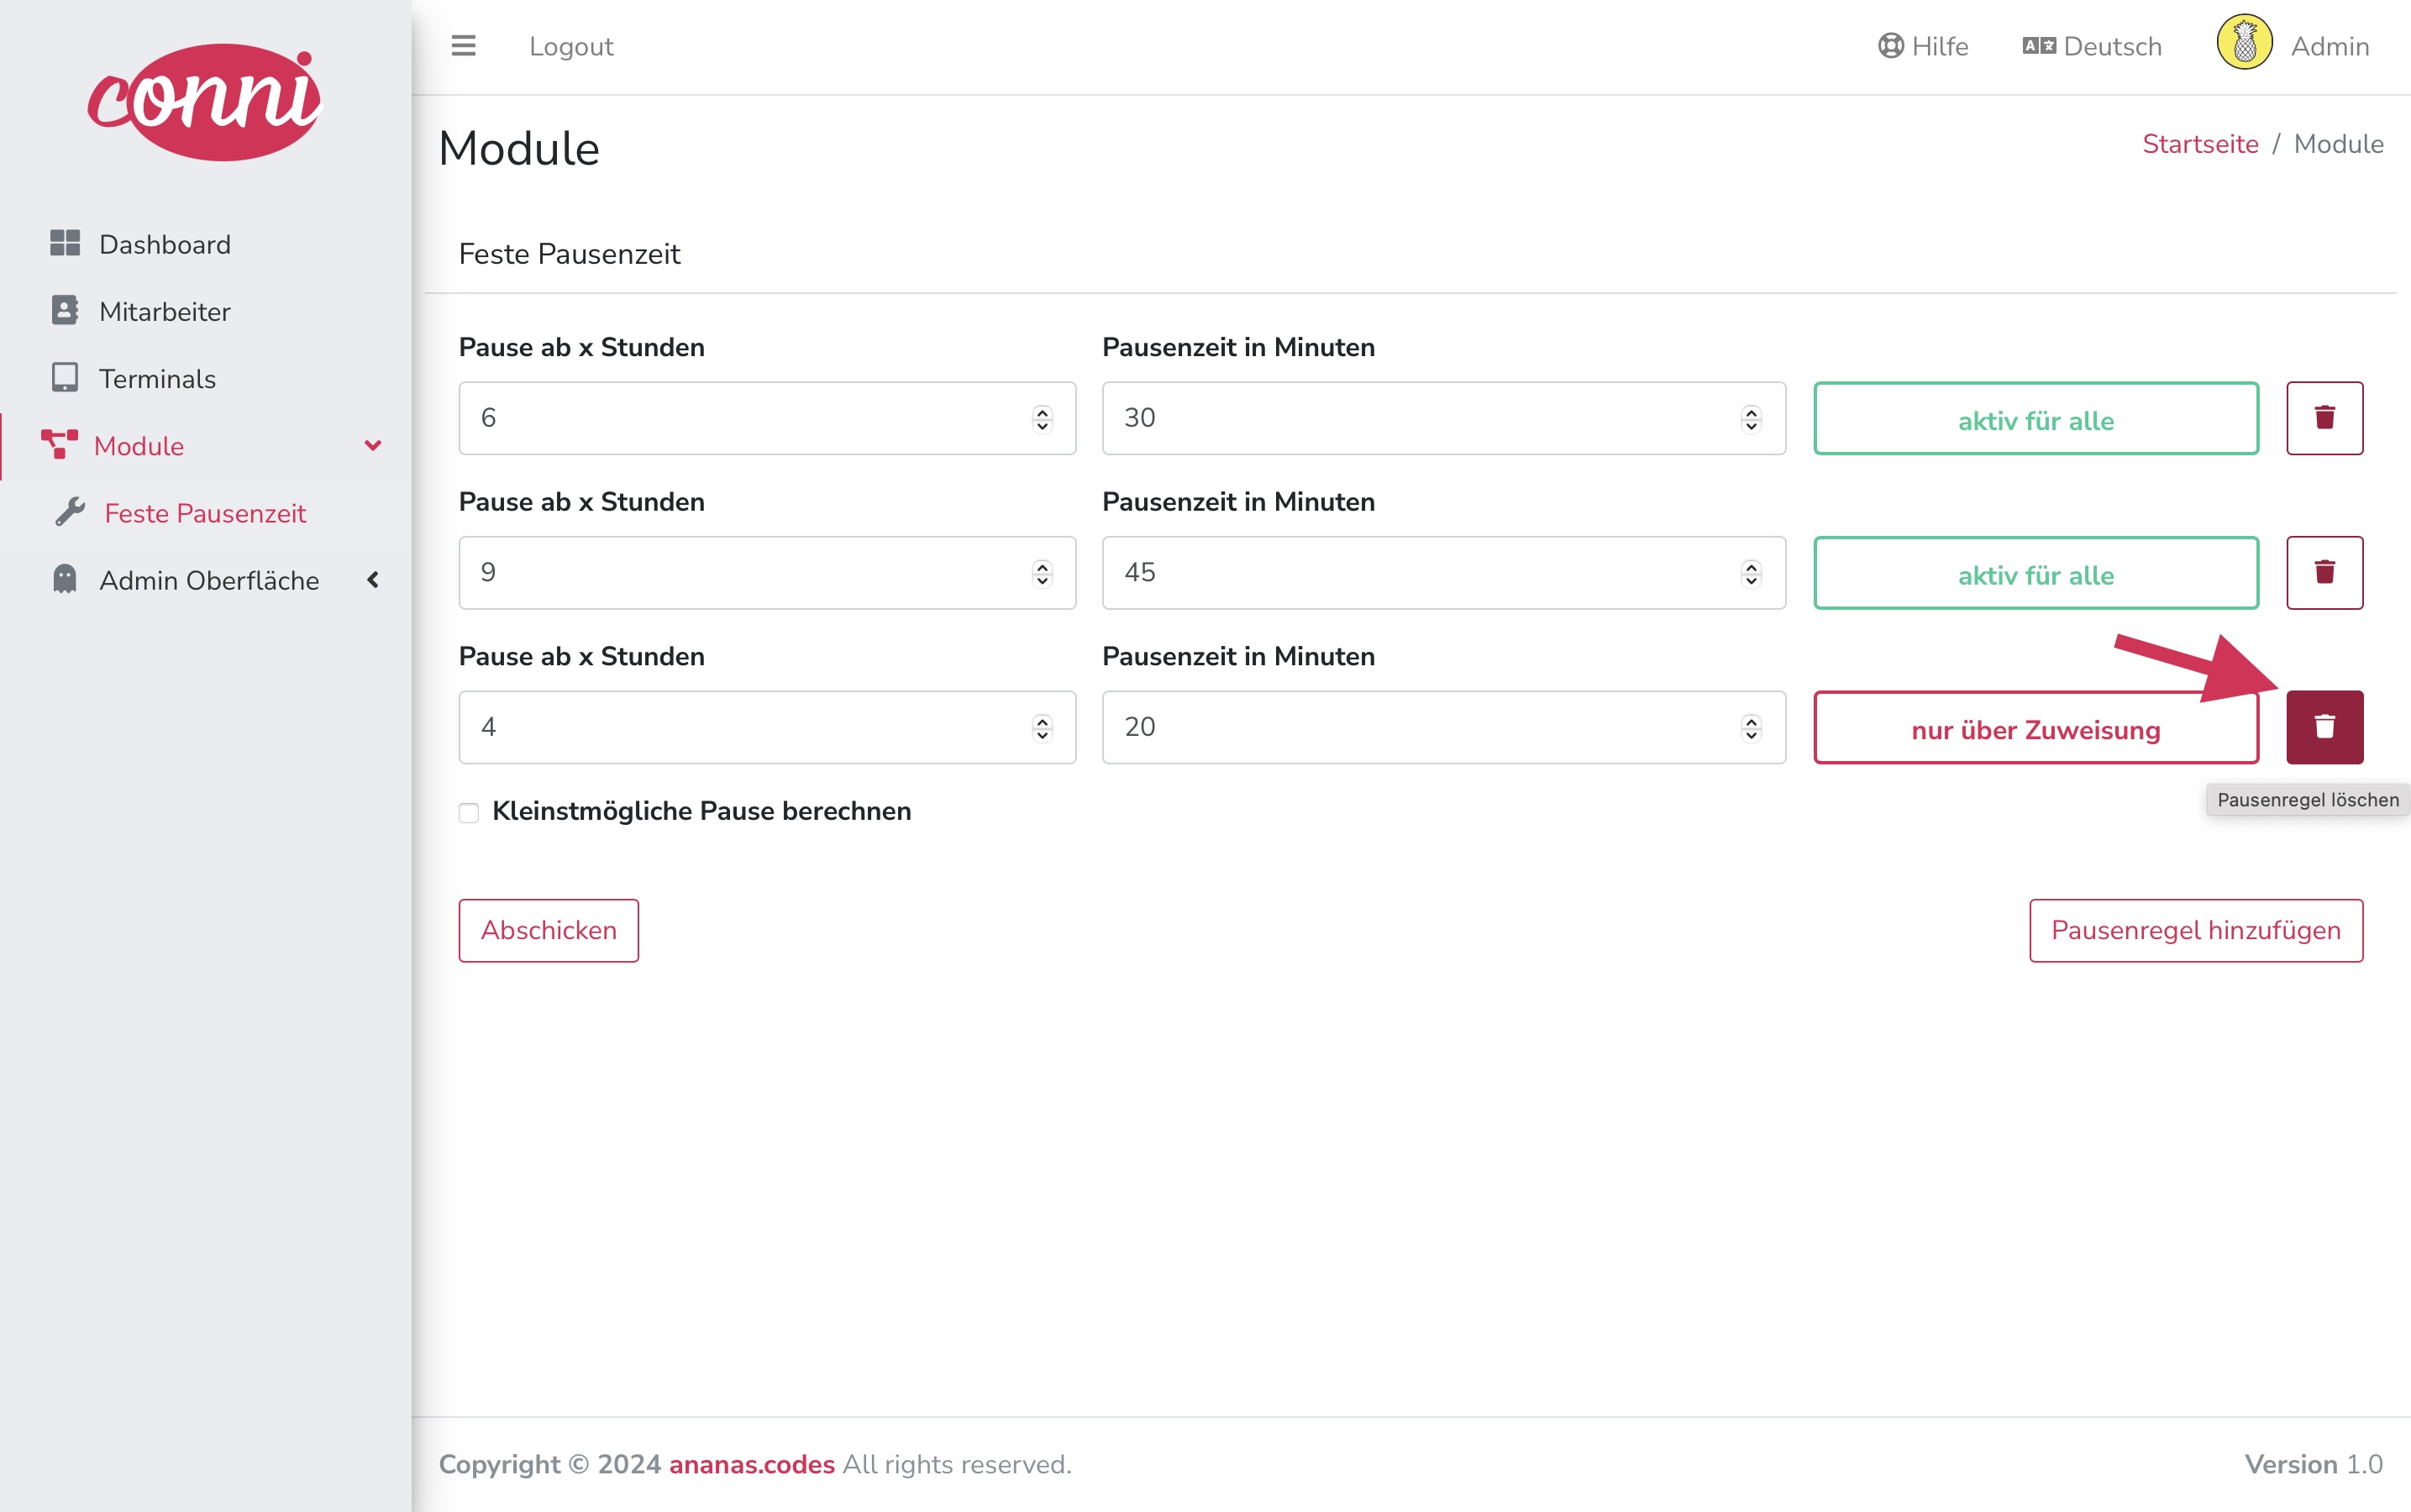Click the ghost icon for Admin Oberfläche
This screenshot has width=2411, height=1512.
tap(65, 579)
